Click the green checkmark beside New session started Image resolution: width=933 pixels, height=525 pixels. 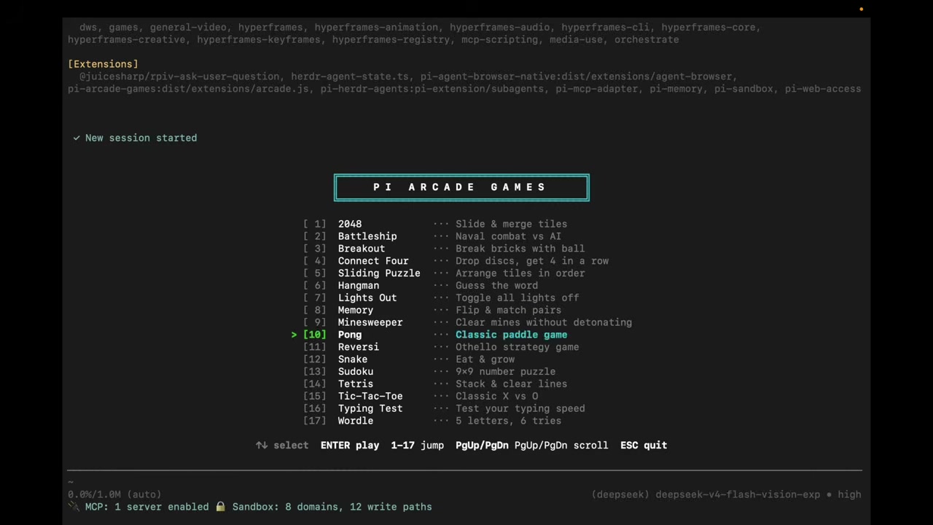pyautogui.click(x=77, y=138)
